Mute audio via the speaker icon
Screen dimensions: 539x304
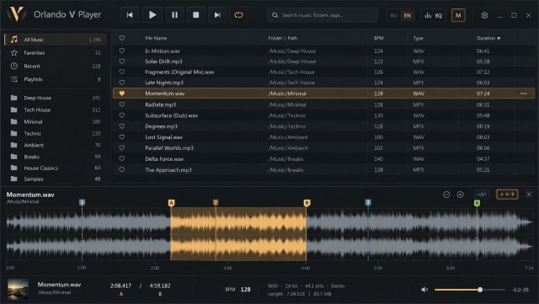[424, 290]
